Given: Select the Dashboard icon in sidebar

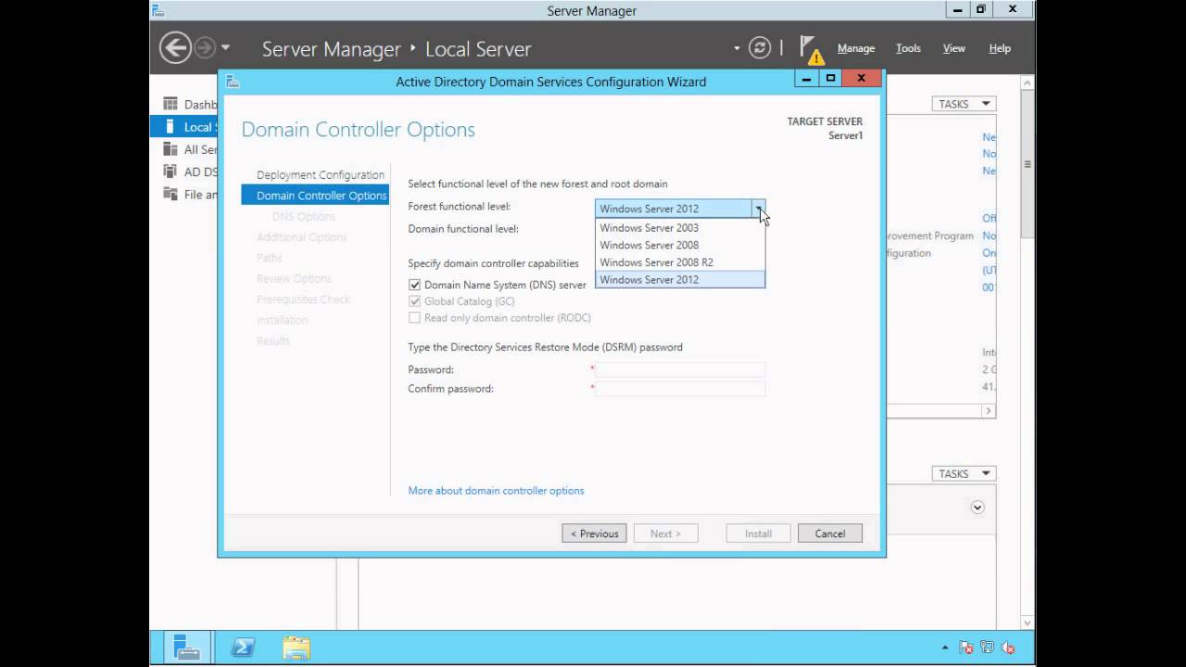Looking at the screenshot, I should [x=170, y=104].
